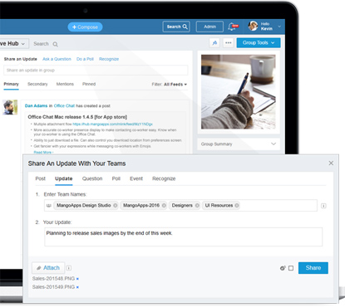Viewport: 345px width, 307px height.
Task: Click the Sales-201548.PNG file name
Action: pos(53,279)
